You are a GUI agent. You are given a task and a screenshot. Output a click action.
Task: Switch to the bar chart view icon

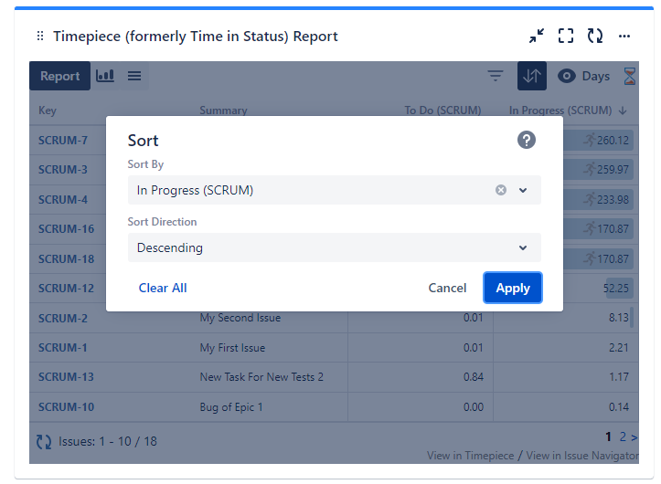point(105,76)
